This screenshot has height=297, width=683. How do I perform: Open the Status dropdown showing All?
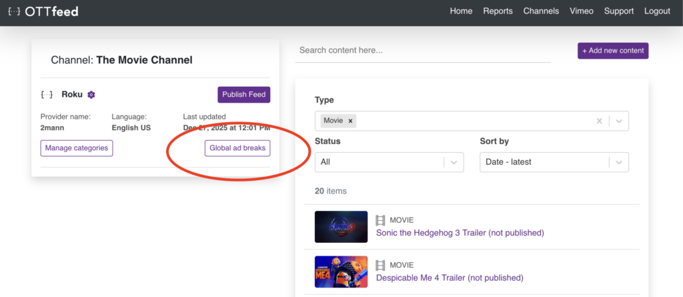pyautogui.click(x=388, y=162)
